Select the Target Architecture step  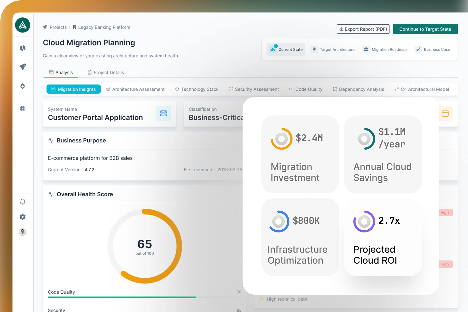333,49
